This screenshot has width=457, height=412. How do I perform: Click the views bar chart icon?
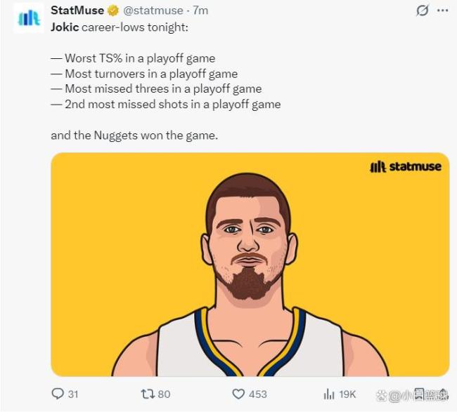(328, 394)
